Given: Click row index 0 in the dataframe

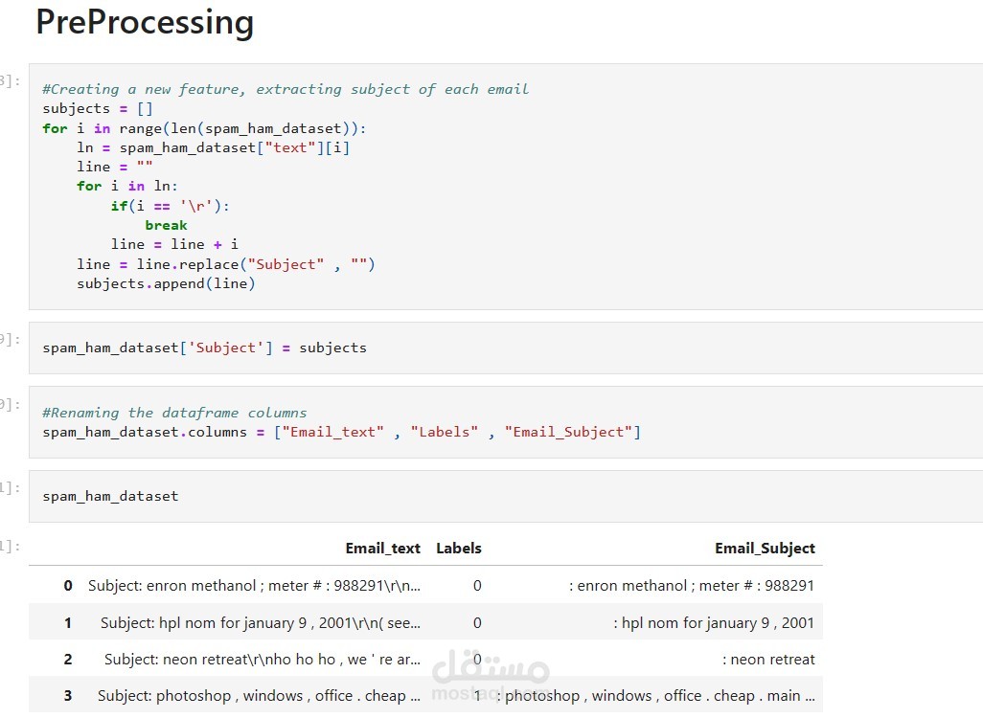Looking at the screenshot, I should pyautogui.click(x=68, y=586).
